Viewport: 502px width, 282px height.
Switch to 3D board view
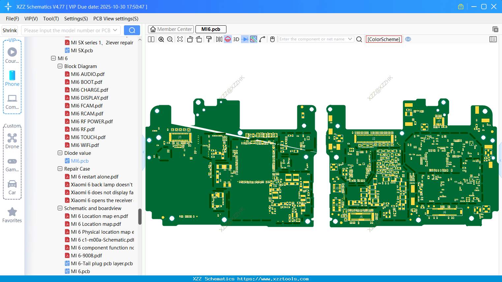(x=236, y=39)
